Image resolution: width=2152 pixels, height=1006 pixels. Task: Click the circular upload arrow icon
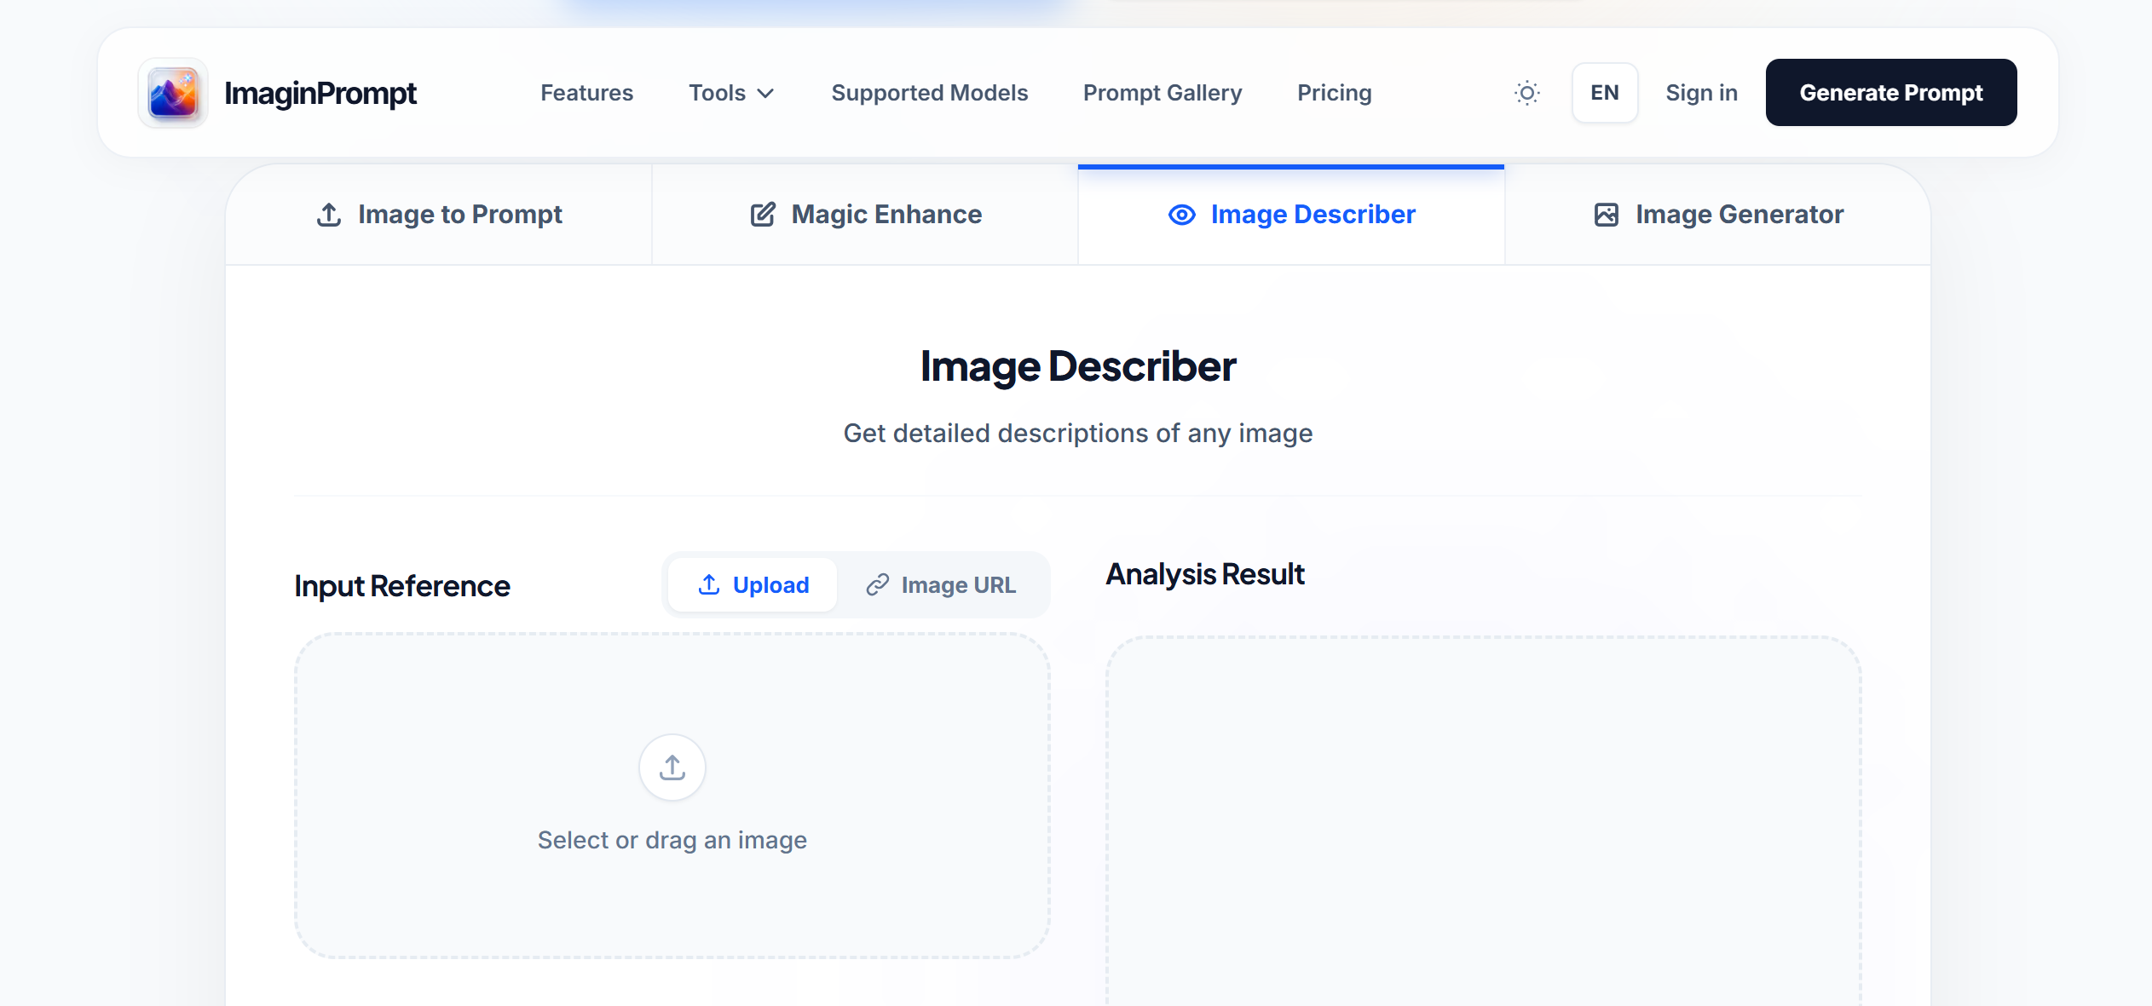coord(672,767)
